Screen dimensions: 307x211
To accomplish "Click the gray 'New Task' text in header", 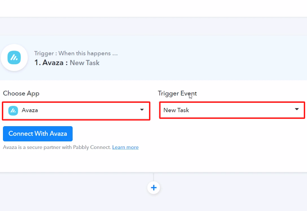I will coord(85,63).
